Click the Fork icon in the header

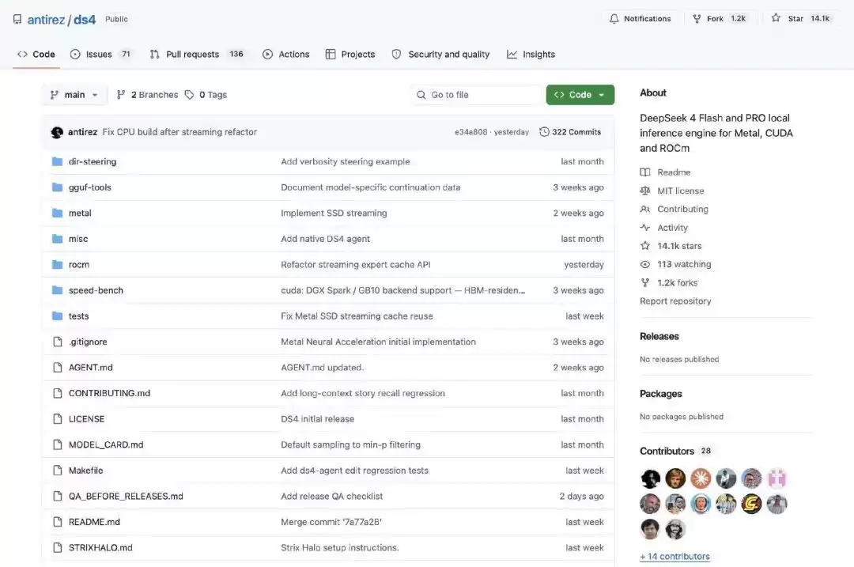697,18
